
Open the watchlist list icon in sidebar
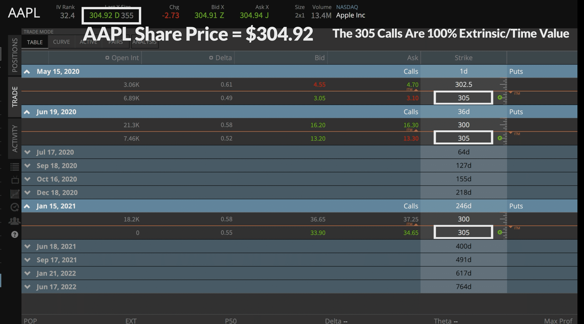[x=15, y=167]
